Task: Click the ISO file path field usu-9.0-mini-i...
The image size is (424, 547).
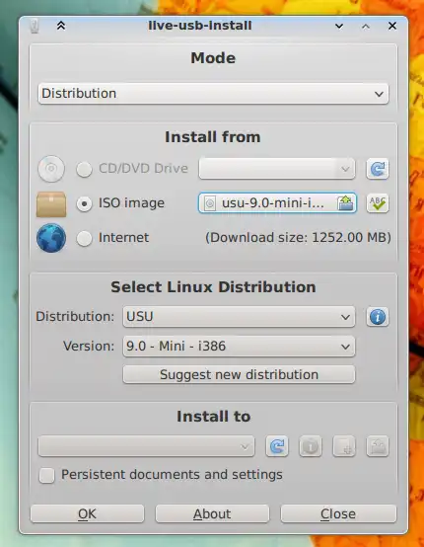Action: 277,203
